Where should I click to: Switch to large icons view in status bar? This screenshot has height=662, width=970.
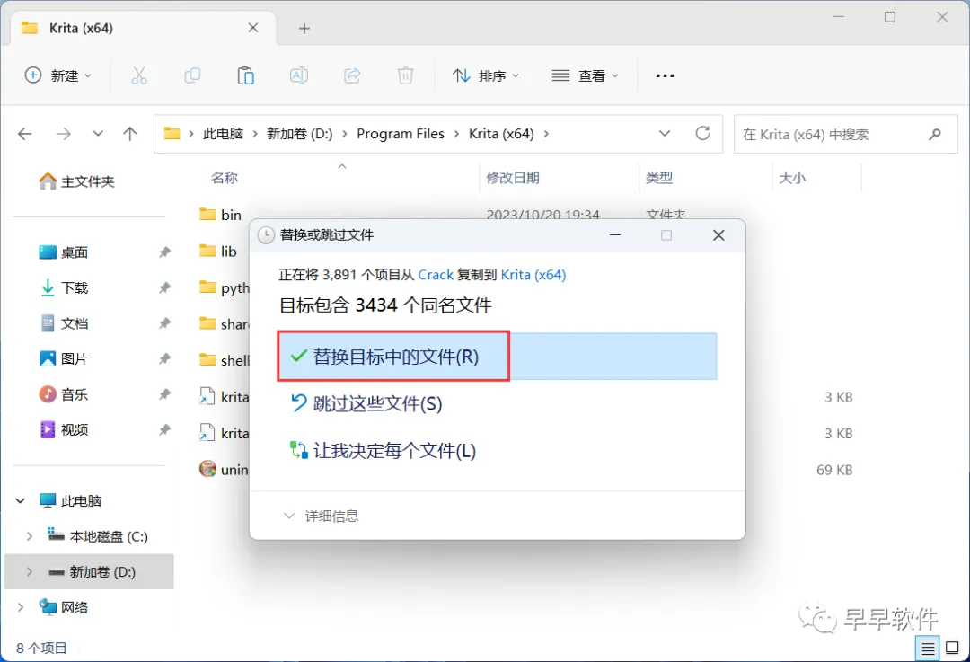(953, 649)
